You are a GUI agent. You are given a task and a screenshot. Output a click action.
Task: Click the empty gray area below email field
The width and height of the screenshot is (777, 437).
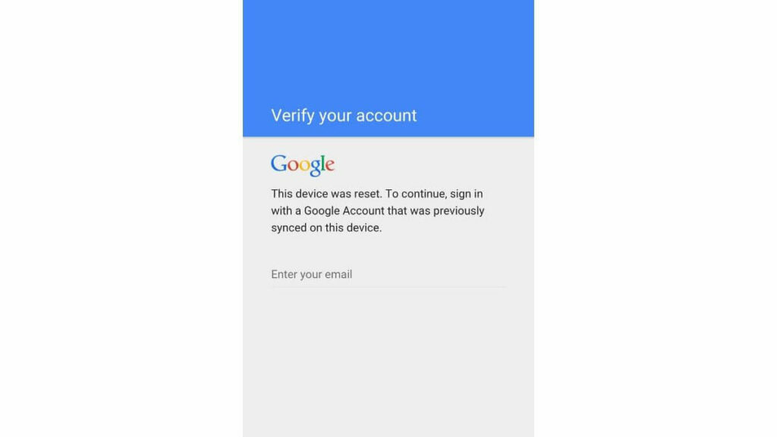[x=388, y=361]
